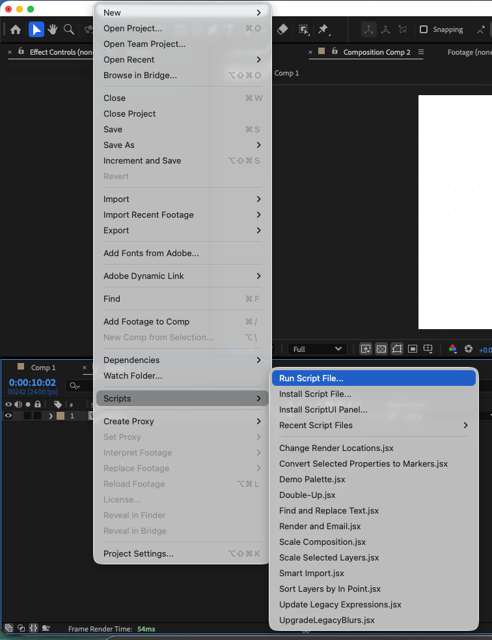Viewport: 492px width, 640px height.
Task: Expand the New submenu
Action: (182, 12)
